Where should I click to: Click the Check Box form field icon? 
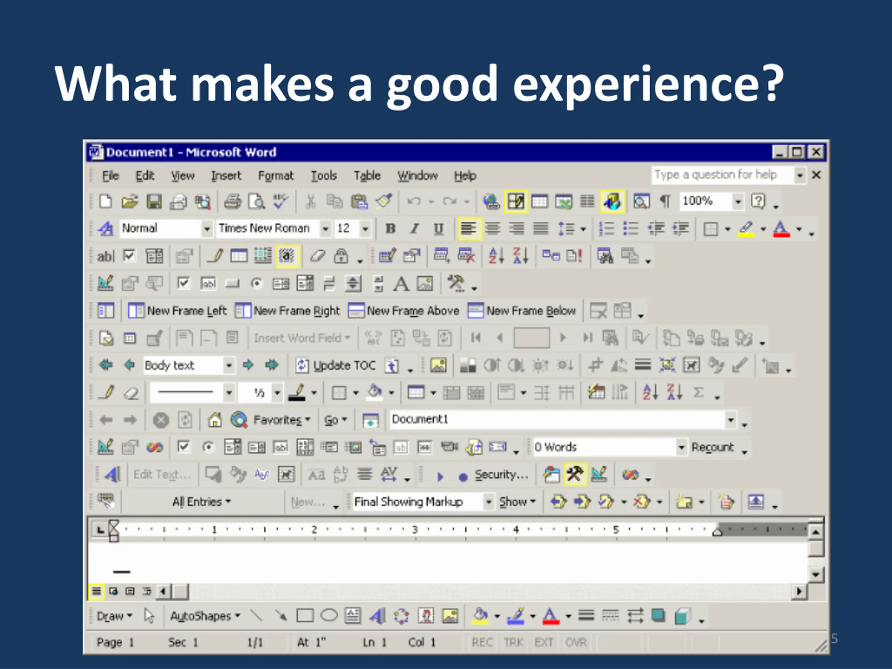pyautogui.click(x=129, y=256)
